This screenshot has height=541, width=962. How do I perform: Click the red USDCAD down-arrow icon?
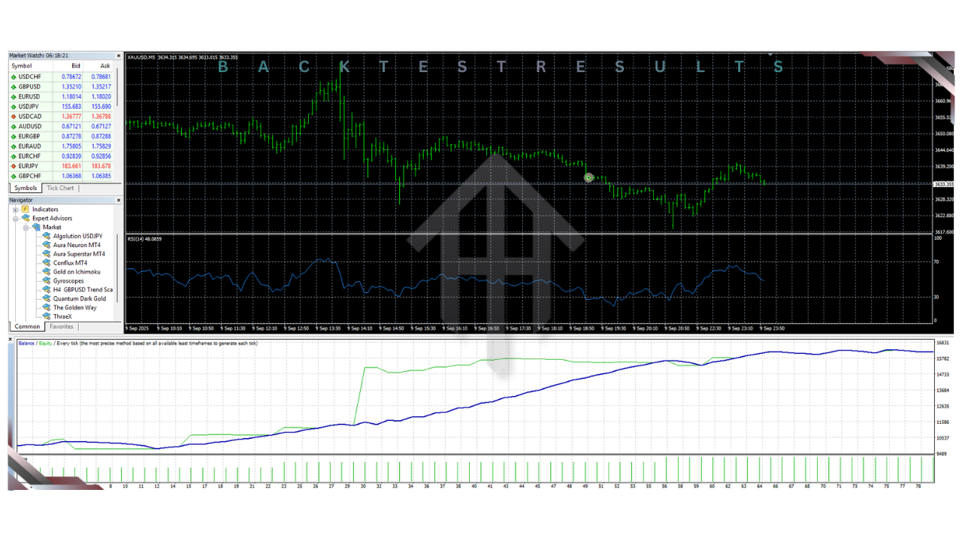point(14,116)
